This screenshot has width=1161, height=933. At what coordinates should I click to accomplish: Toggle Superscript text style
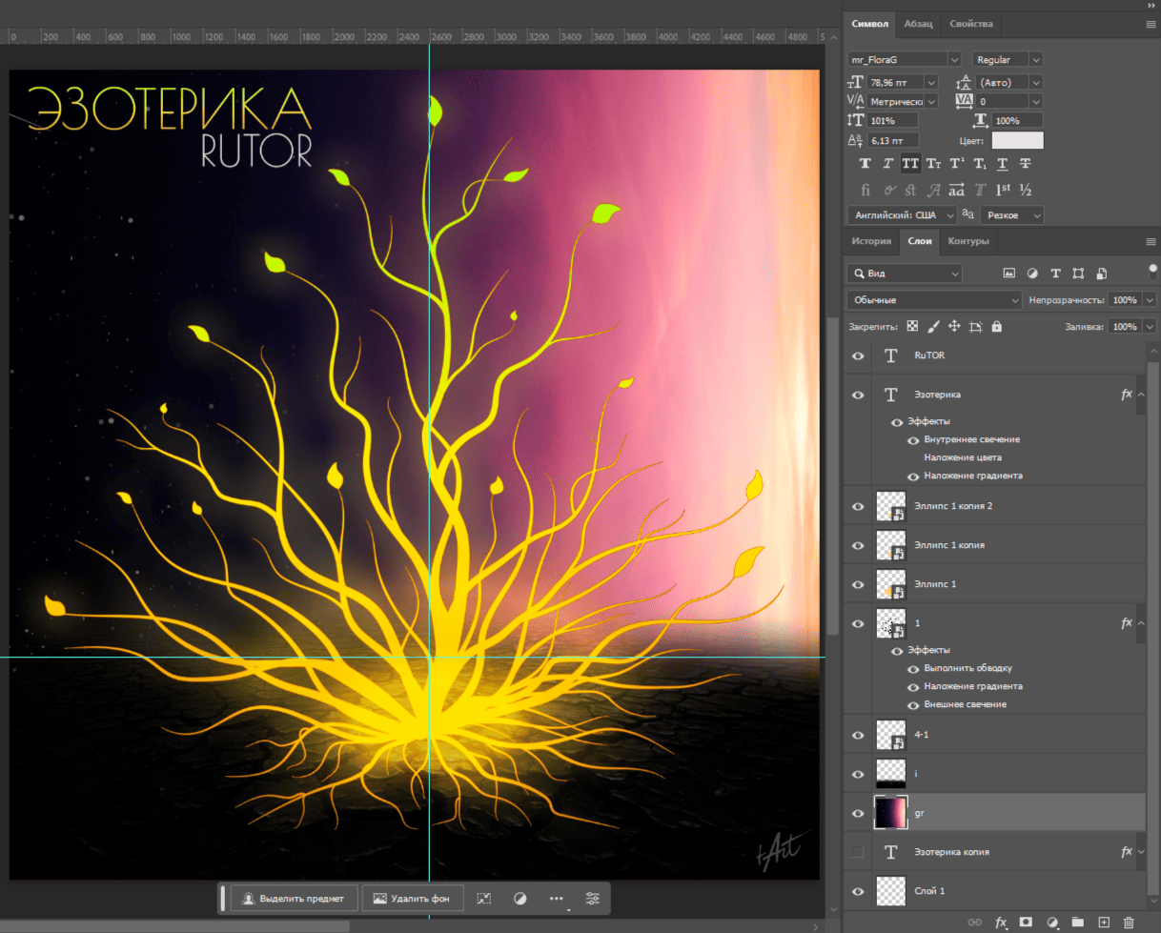click(957, 164)
